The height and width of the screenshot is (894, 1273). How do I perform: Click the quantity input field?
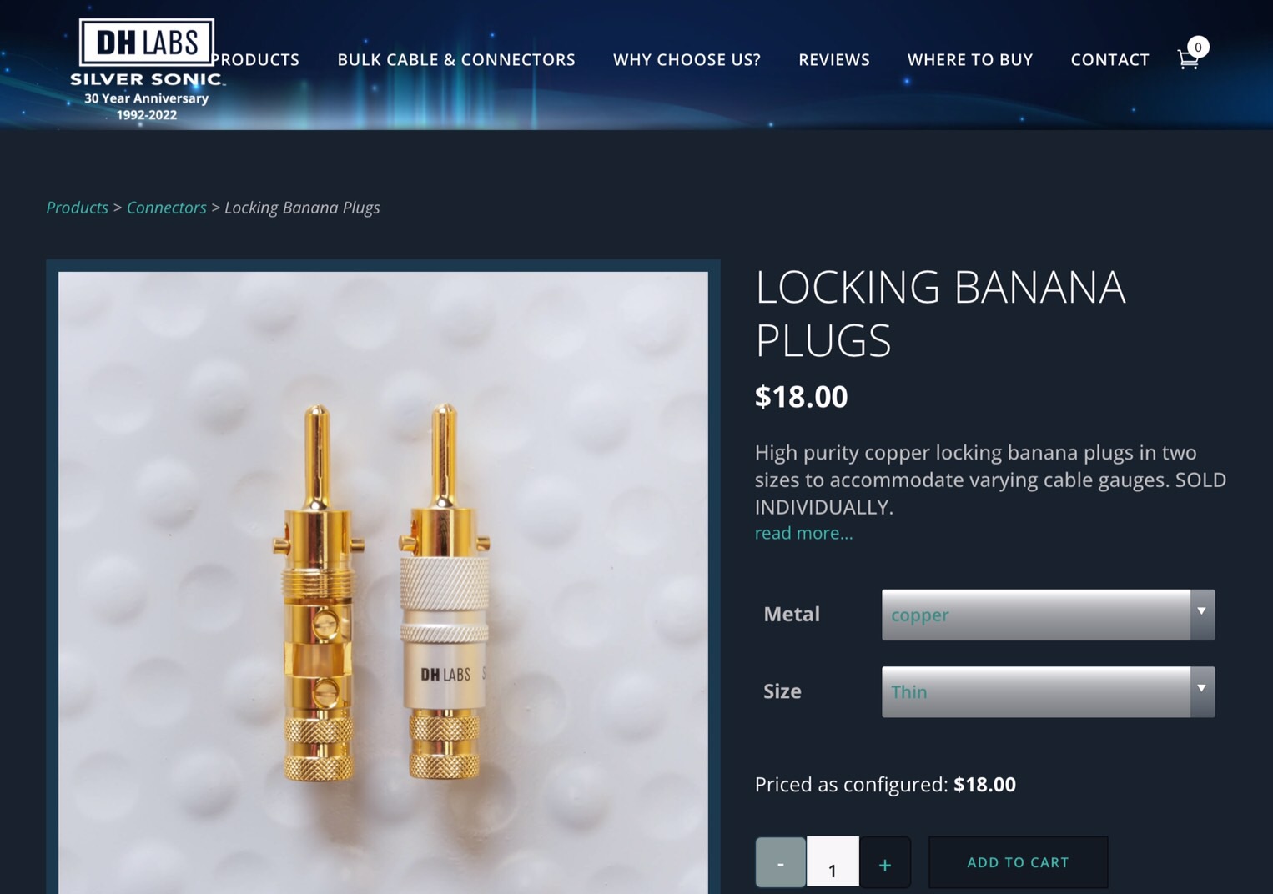point(833,862)
